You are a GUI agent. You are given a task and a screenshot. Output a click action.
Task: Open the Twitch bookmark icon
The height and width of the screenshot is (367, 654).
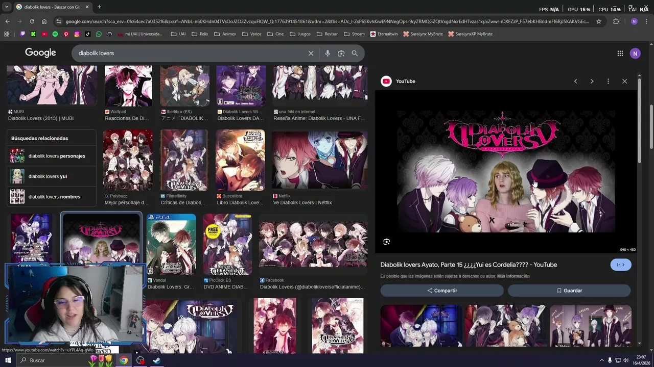pyautogui.click(x=22, y=34)
